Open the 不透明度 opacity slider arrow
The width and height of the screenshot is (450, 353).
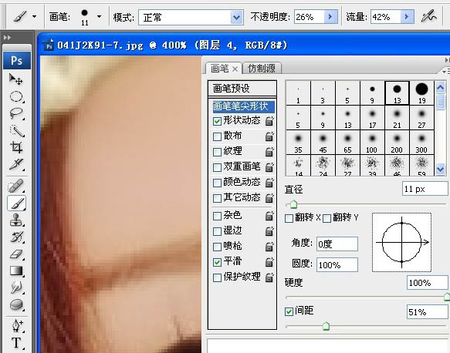tap(330, 17)
